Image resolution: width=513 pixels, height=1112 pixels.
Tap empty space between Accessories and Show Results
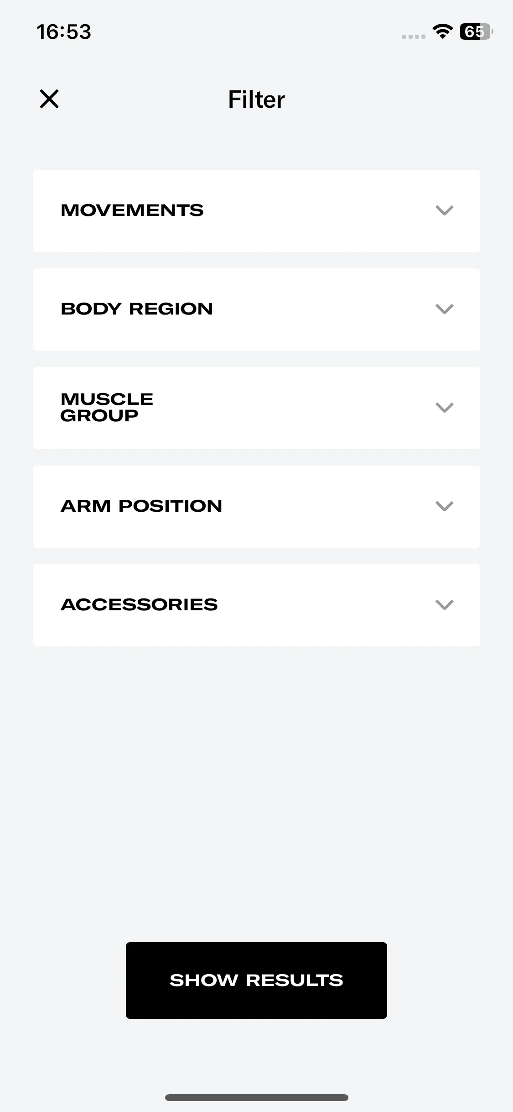coord(256,794)
